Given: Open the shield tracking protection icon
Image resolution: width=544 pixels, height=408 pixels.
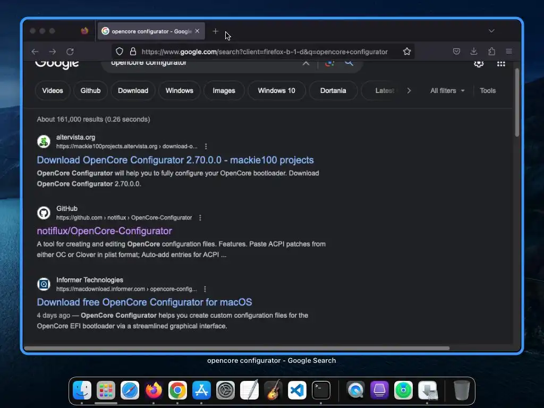Looking at the screenshot, I should 120,52.
